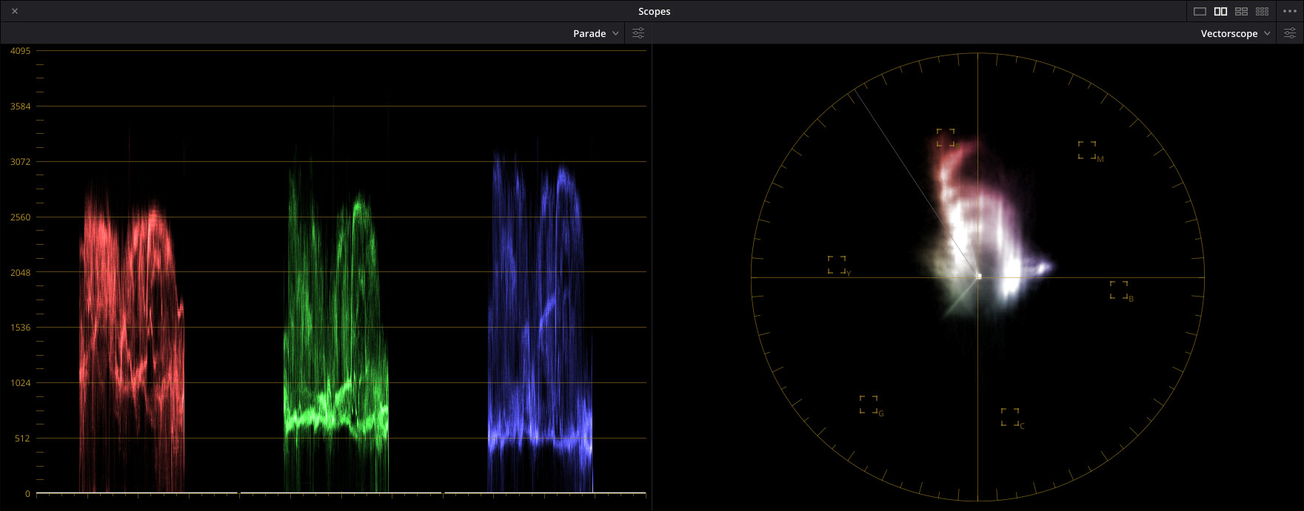
Task: Click the Blue (B) target box in vectorscope
Action: (1119, 290)
